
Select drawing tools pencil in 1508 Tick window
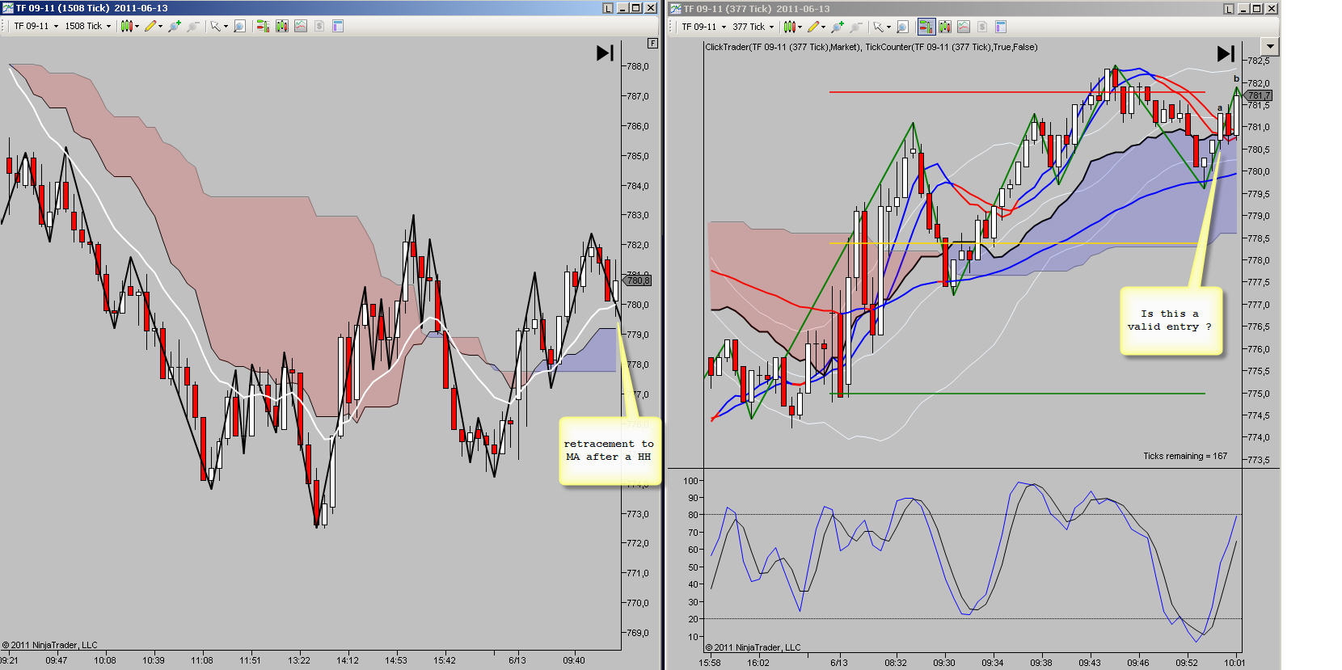pyautogui.click(x=150, y=26)
